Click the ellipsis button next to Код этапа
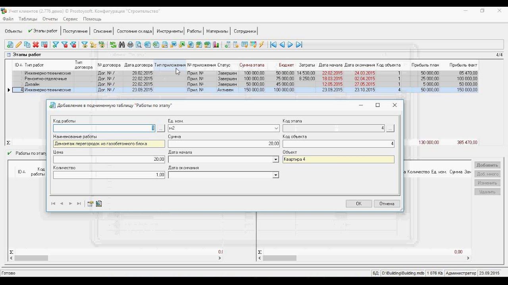The width and height of the screenshot is (508, 285). 390,128
